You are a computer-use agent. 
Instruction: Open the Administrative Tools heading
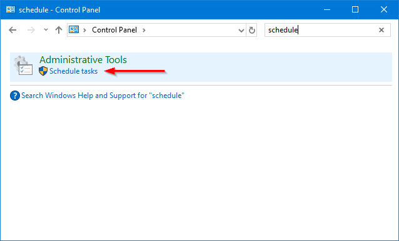coord(83,60)
